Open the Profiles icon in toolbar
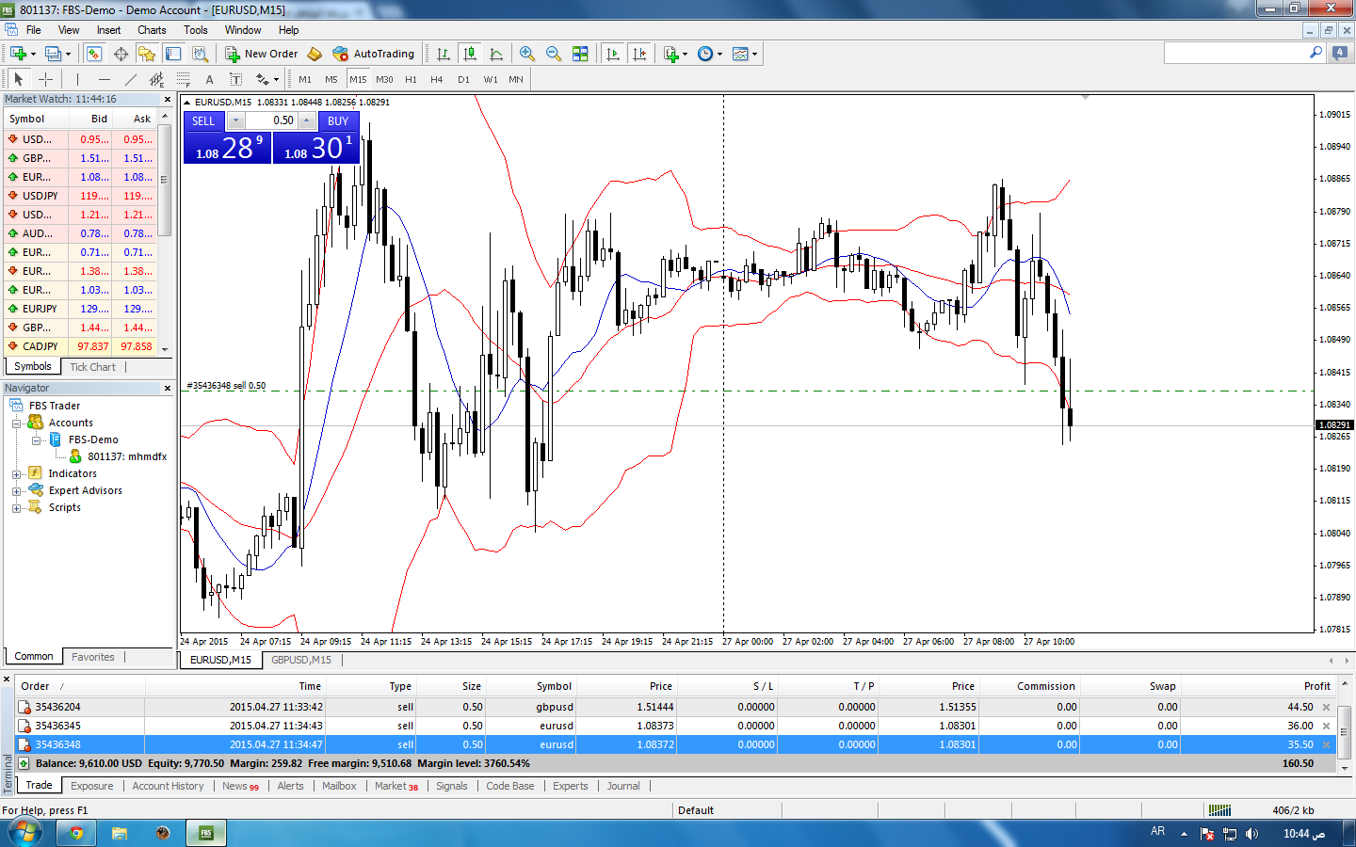The image size is (1356, 847). 54,54
